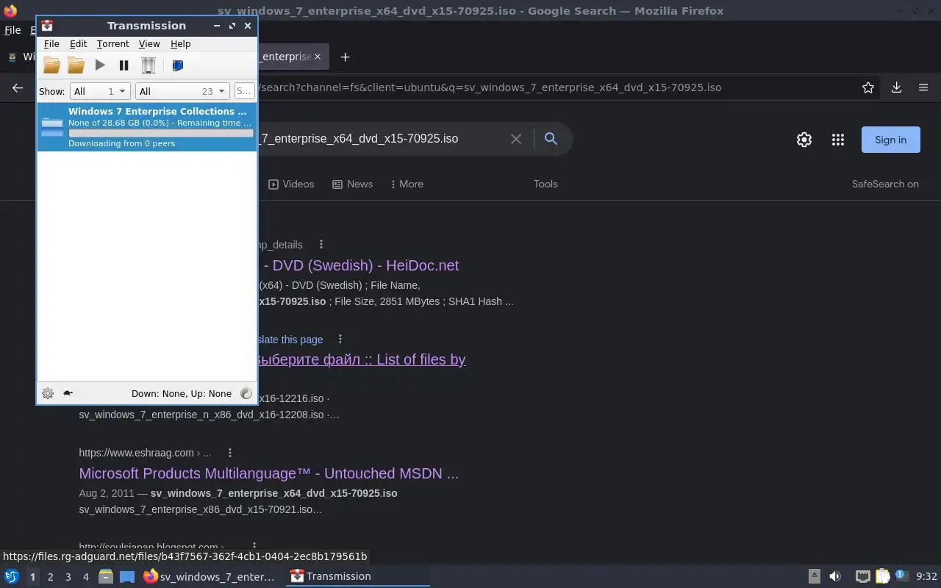941x588 pixels.
Task: Open the Transmission Edit menu
Action: tap(78, 44)
